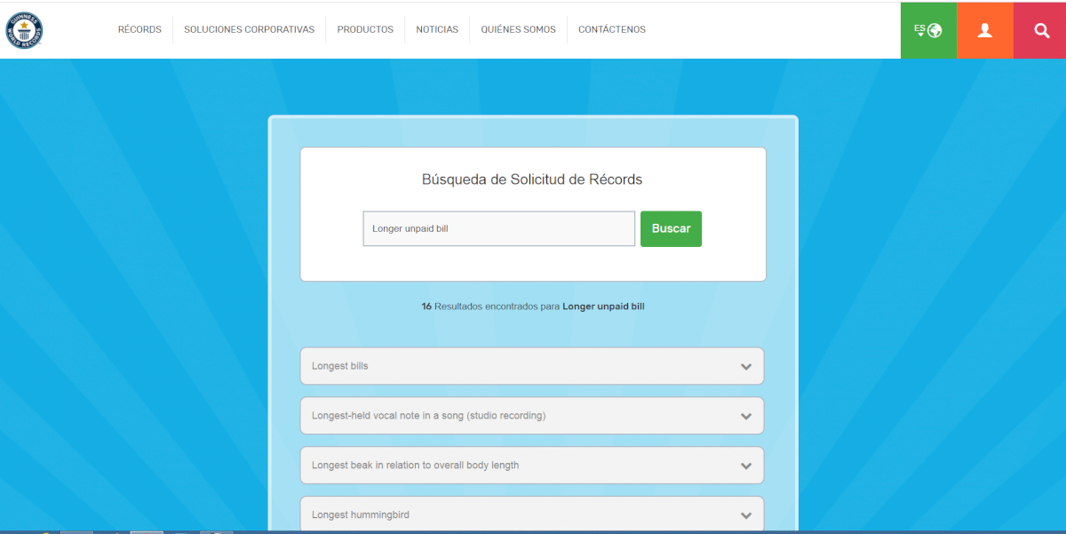Open the Quiénes Somos menu item
1066x534 pixels.
(x=518, y=29)
